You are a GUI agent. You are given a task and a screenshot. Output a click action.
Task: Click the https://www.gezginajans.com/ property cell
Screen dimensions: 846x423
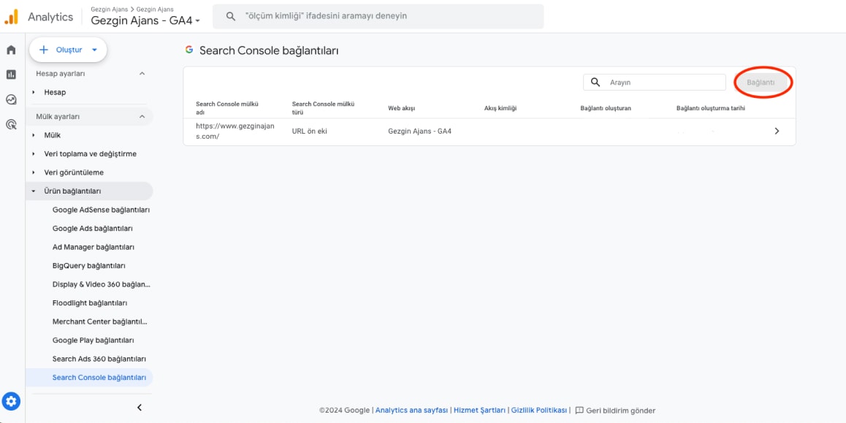click(x=235, y=131)
